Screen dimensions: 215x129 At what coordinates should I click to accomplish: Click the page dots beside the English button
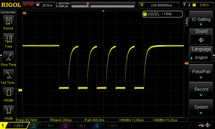pos(214,58)
